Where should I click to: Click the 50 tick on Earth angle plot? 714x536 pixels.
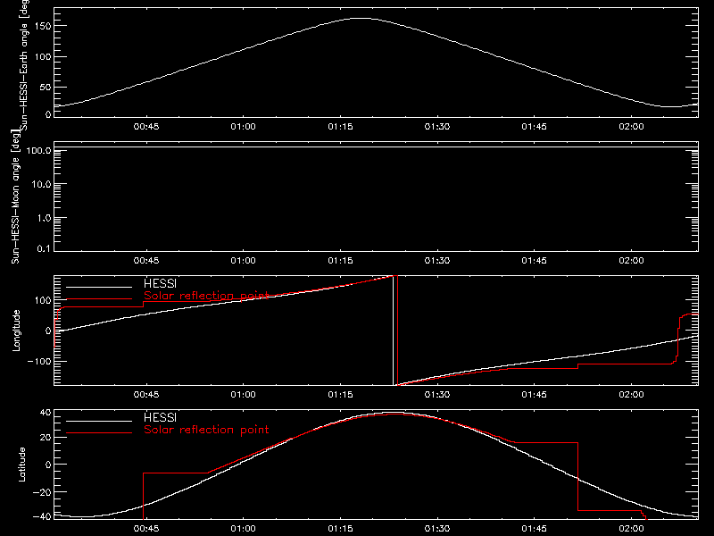46,87
